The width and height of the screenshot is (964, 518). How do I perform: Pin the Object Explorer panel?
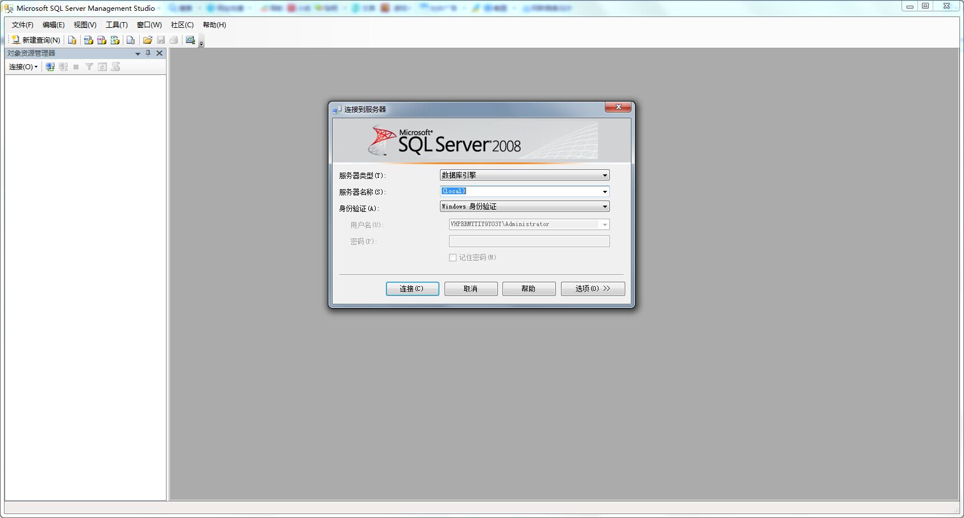(x=148, y=53)
